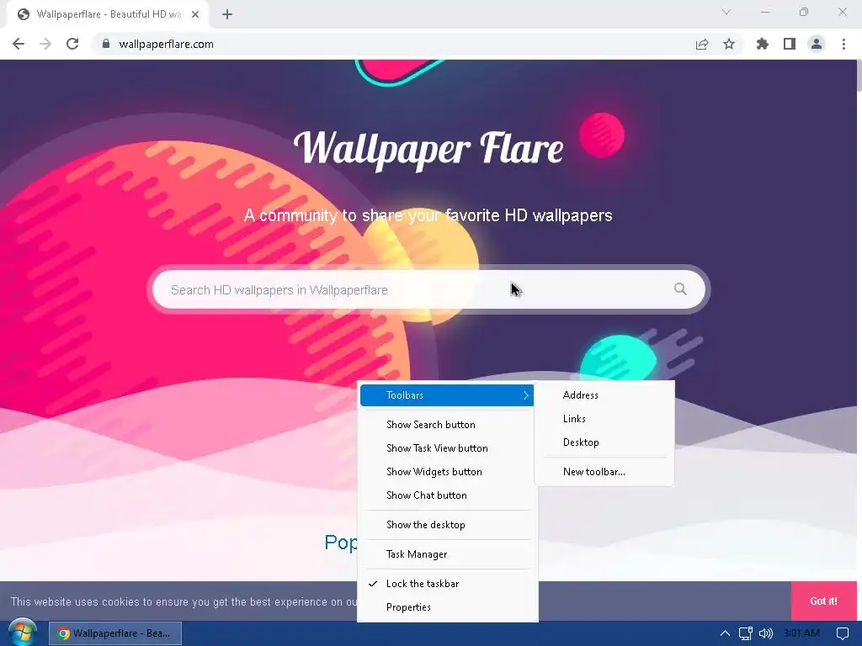Uncheck Lock the taskbar option
The height and width of the screenshot is (646, 862).
pyautogui.click(x=447, y=584)
